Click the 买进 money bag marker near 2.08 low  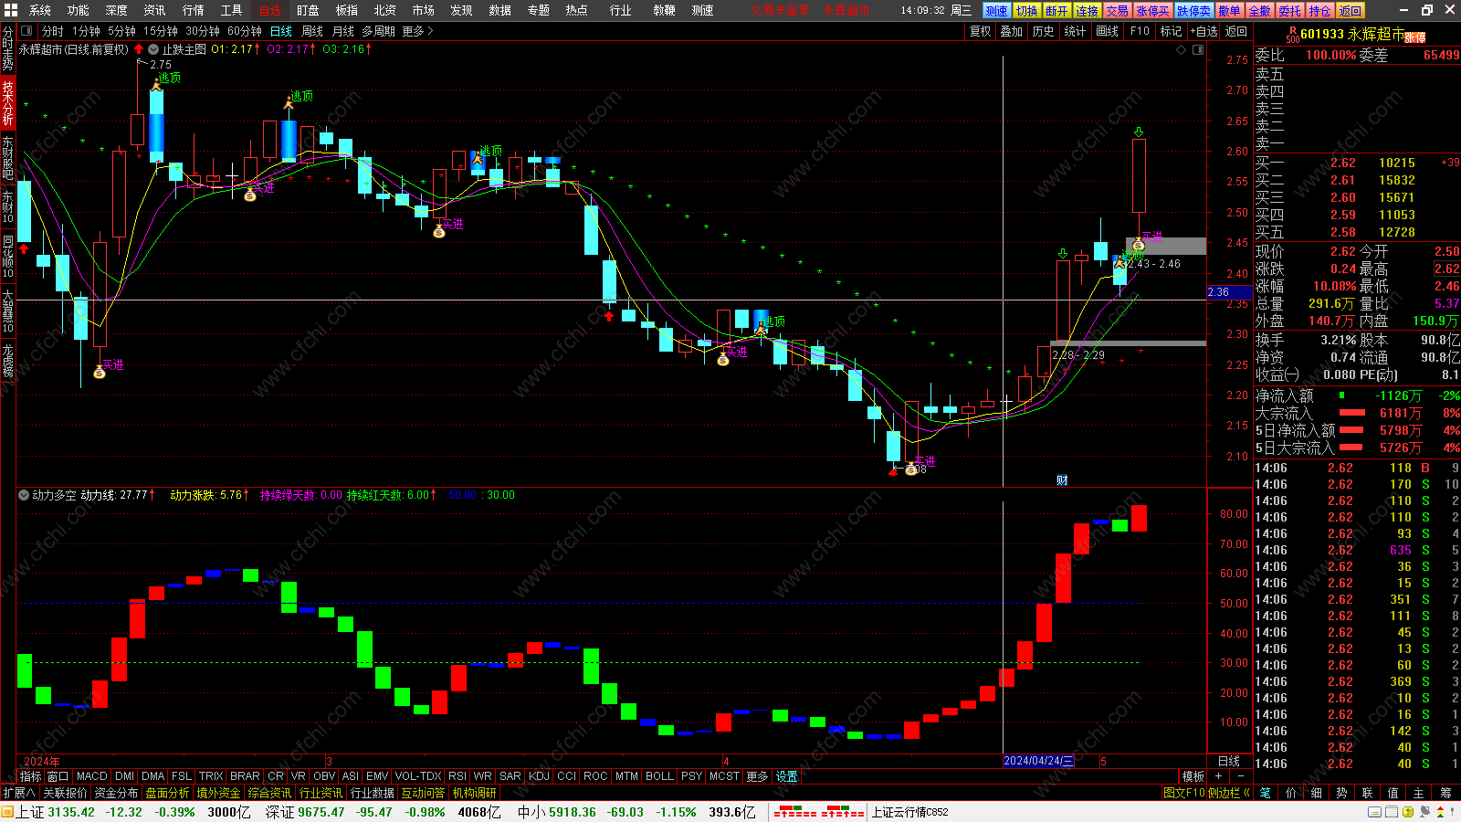(910, 469)
